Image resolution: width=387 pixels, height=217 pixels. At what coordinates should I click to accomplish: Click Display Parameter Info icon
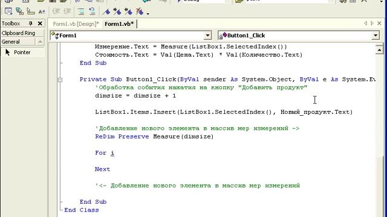tap(19, 11)
